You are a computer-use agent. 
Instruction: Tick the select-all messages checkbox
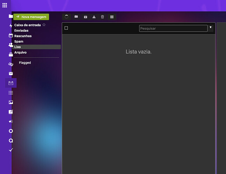[66, 28]
